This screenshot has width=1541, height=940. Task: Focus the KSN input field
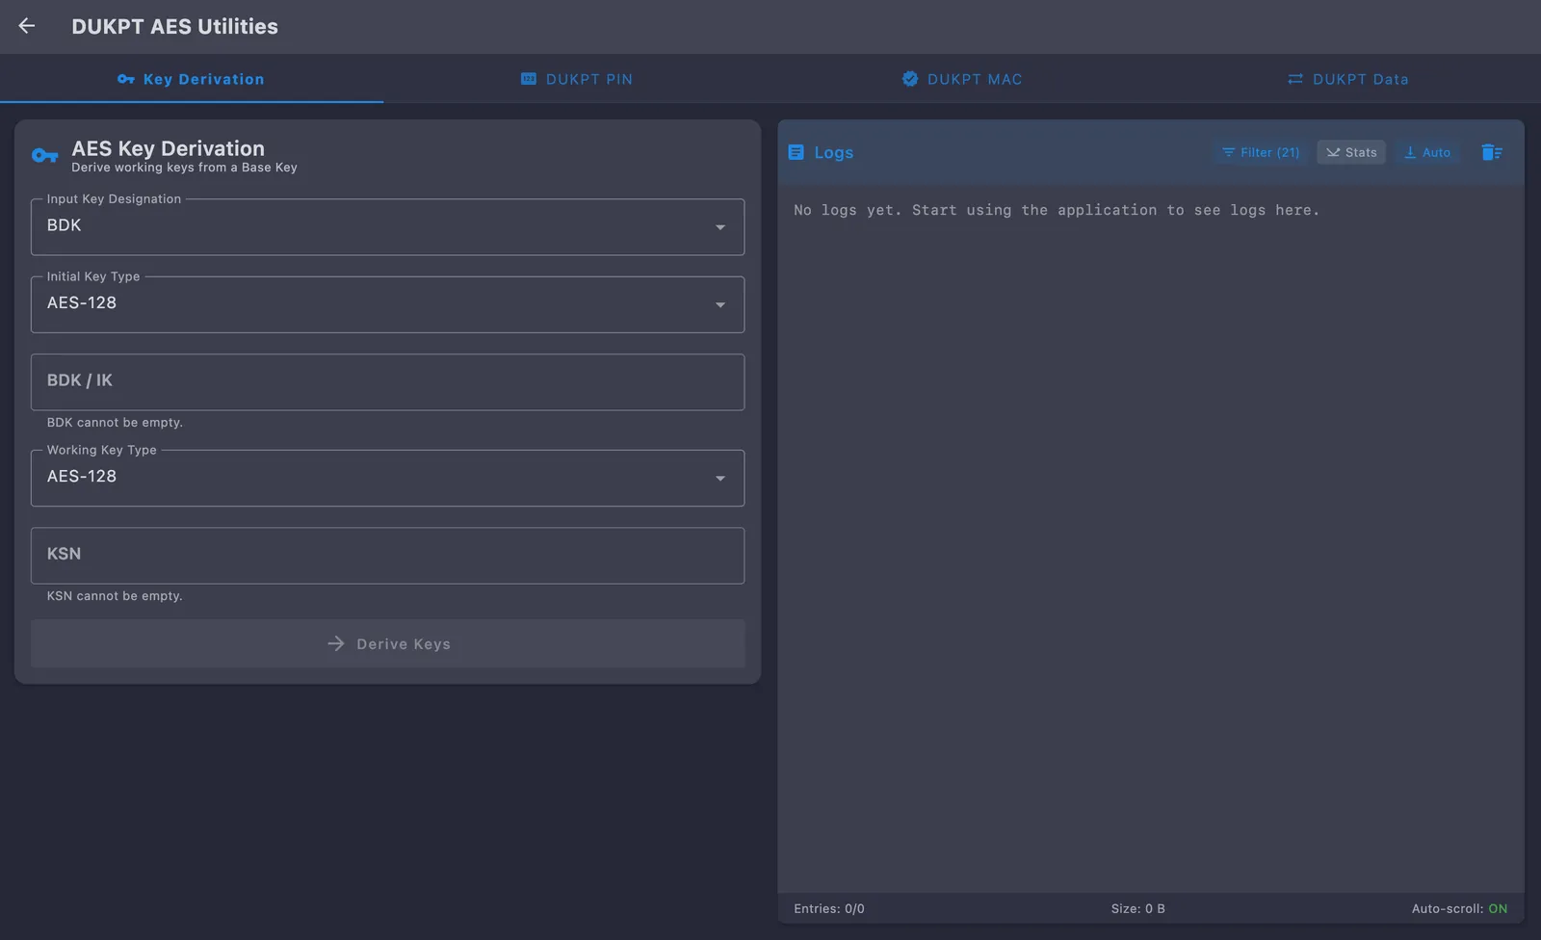tap(387, 555)
